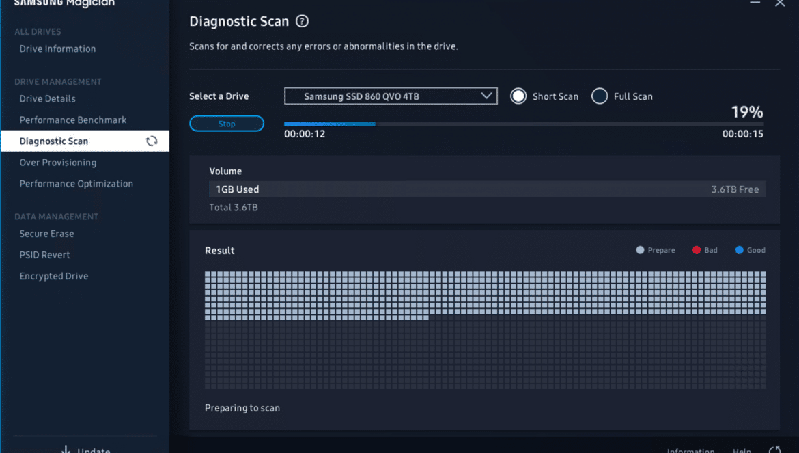799x453 pixels.
Task: Click the 3.6TB Free label
Action: coord(735,189)
